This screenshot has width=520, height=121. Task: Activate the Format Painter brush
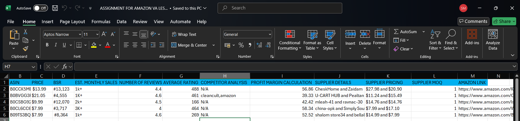coord(25,49)
